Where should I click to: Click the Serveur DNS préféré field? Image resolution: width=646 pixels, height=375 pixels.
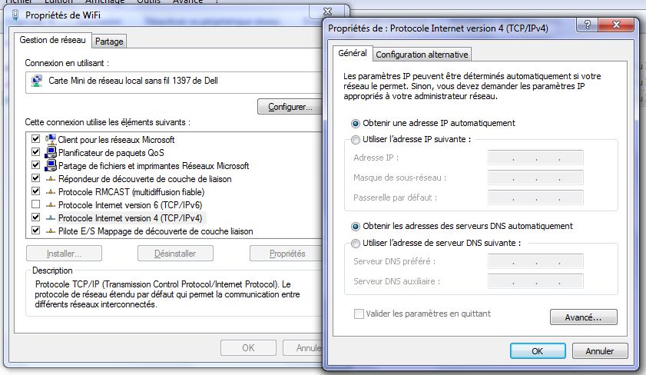point(535,261)
